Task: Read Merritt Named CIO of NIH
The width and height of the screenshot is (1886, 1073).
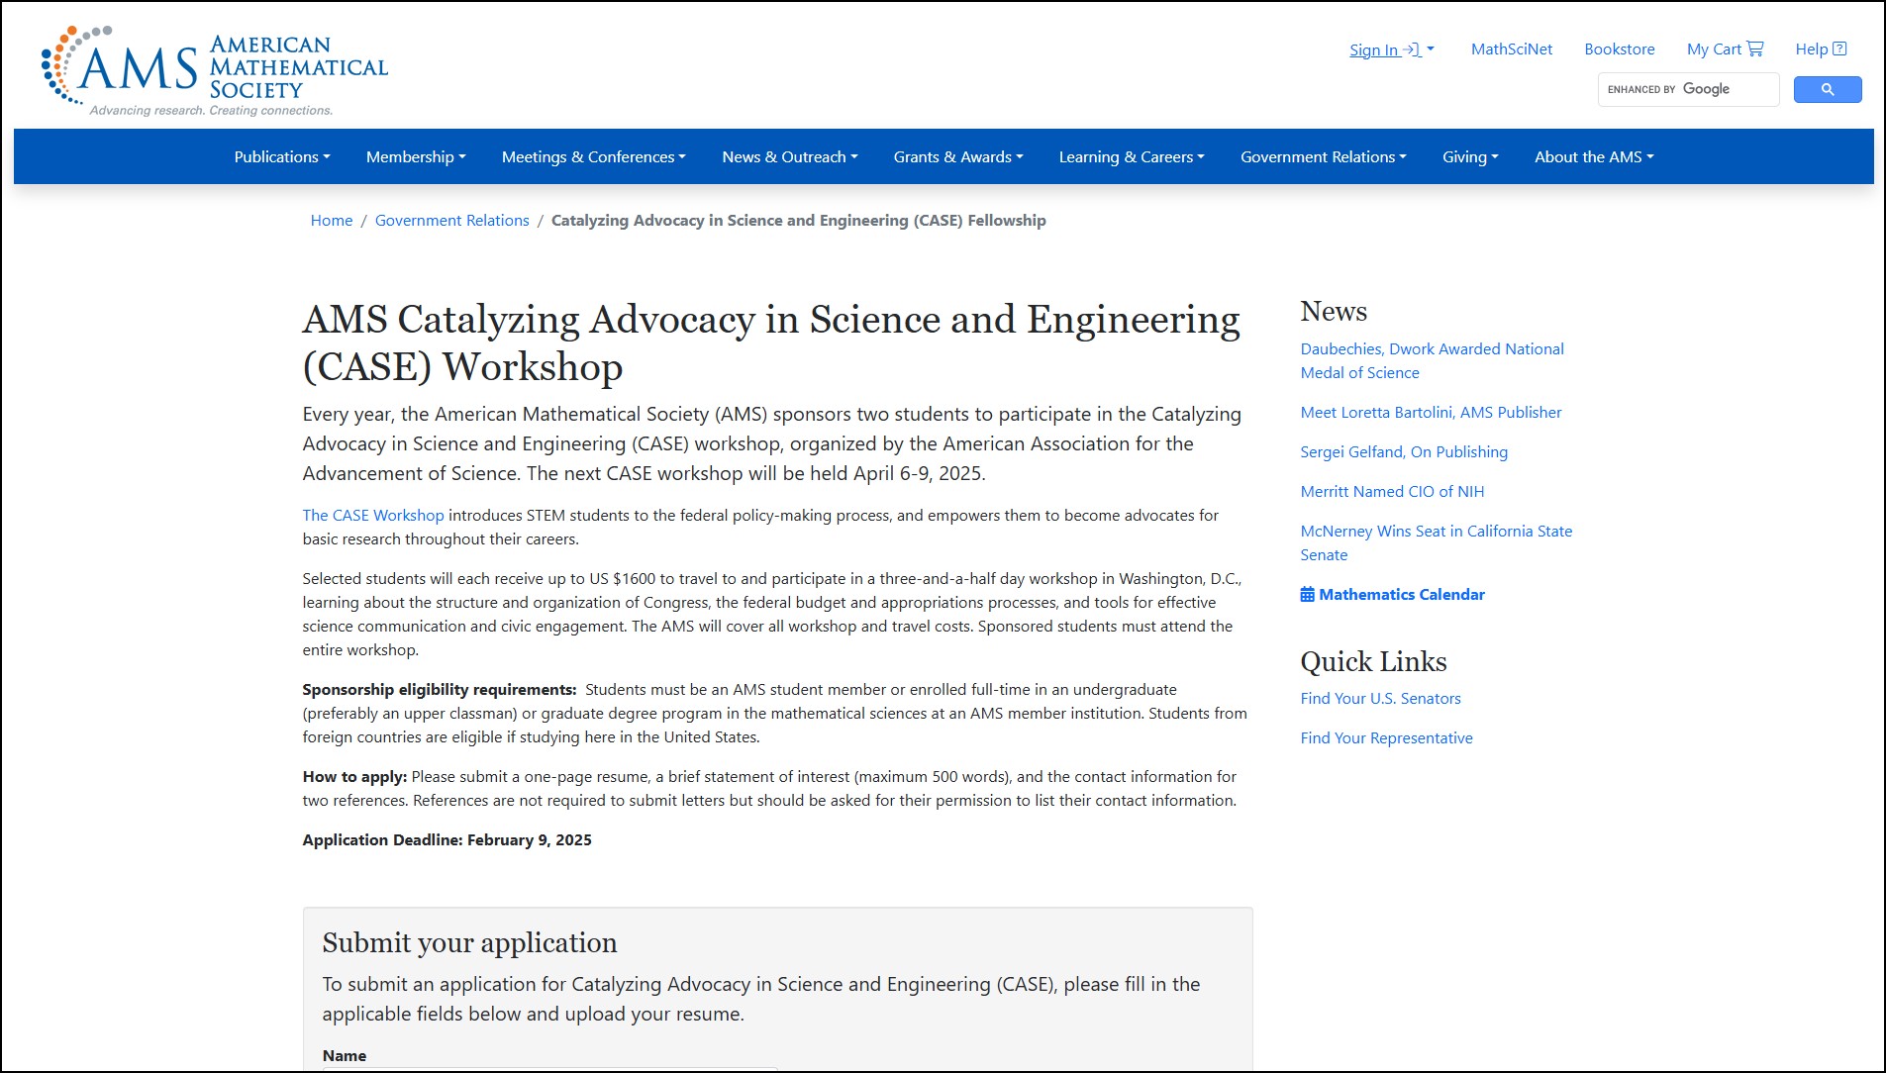Action: point(1391,492)
